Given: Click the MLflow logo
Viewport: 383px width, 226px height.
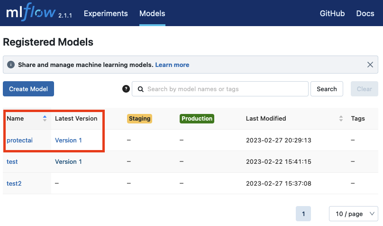Looking at the screenshot, I should (30, 13).
